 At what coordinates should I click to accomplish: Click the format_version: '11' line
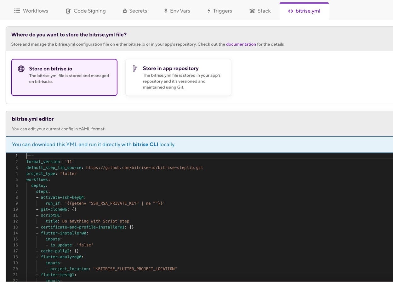[x=50, y=162]
